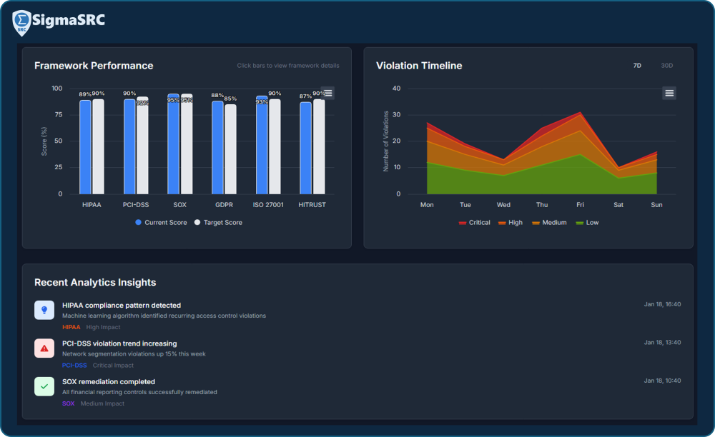Click the HITRUST x-axis label
715x437 pixels.
[x=312, y=205]
